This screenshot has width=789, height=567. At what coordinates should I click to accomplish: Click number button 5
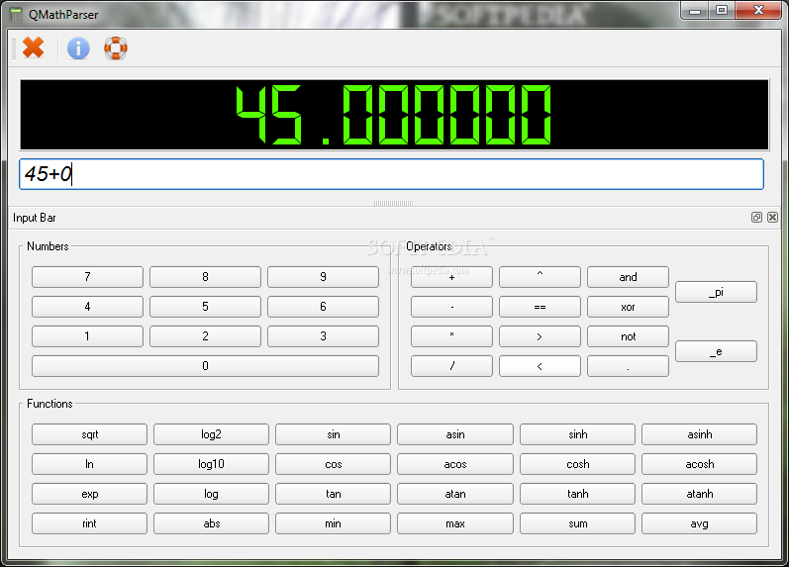click(205, 307)
